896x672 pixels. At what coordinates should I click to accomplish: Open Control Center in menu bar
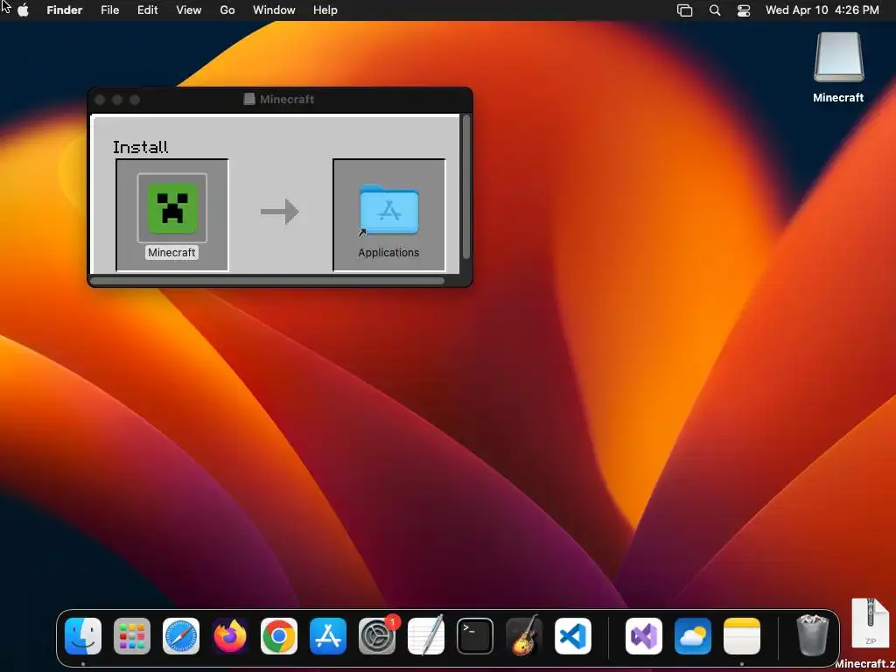click(744, 10)
